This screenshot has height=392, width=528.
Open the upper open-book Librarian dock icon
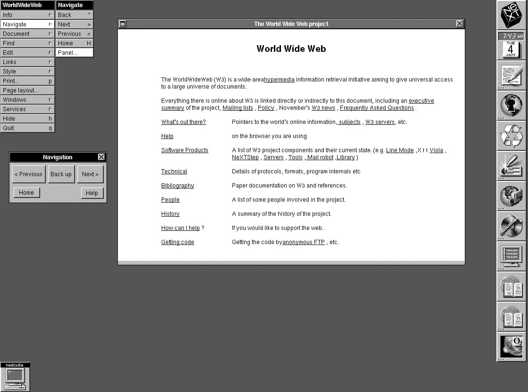[511, 286]
